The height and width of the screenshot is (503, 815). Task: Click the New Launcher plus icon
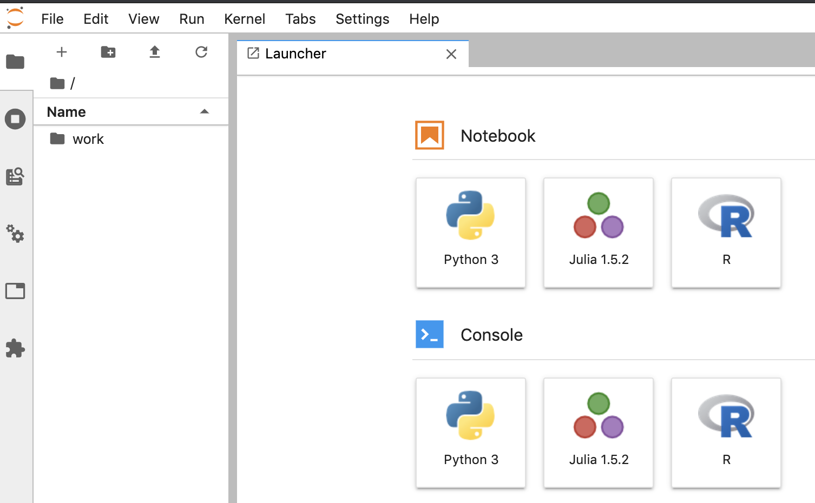click(x=62, y=52)
